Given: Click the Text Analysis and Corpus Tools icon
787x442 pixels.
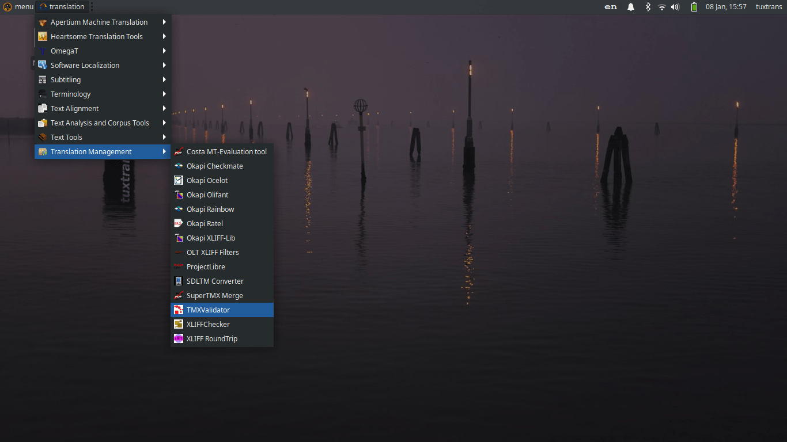Looking at the screenshot, I should click(x=43, y=123).
